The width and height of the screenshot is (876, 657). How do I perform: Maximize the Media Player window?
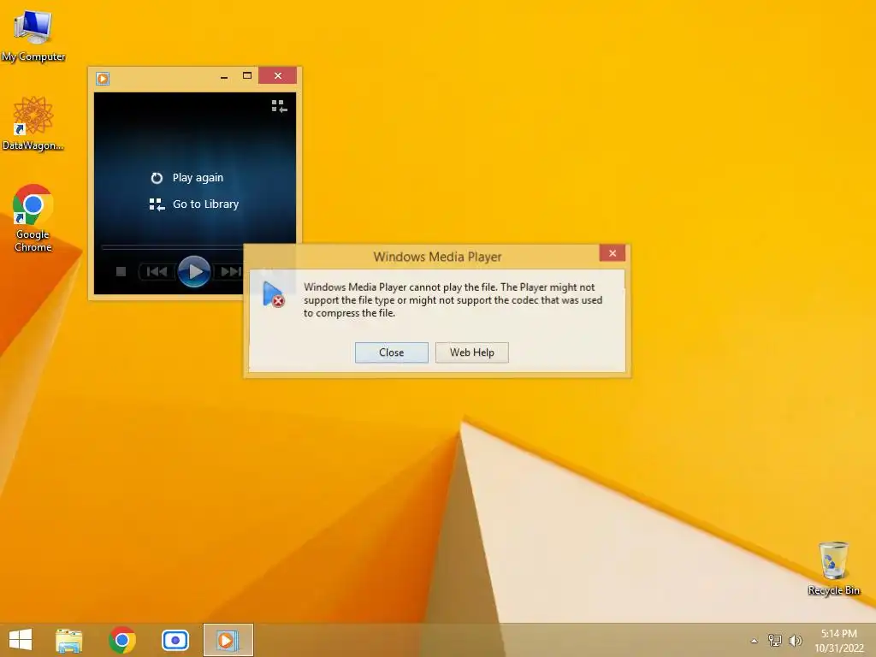(x=247, y=76)
